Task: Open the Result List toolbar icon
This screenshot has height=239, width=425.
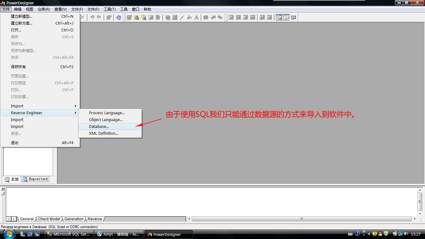Action: (293, 17)
